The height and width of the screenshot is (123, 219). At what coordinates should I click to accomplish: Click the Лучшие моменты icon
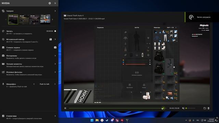point(3,64)
